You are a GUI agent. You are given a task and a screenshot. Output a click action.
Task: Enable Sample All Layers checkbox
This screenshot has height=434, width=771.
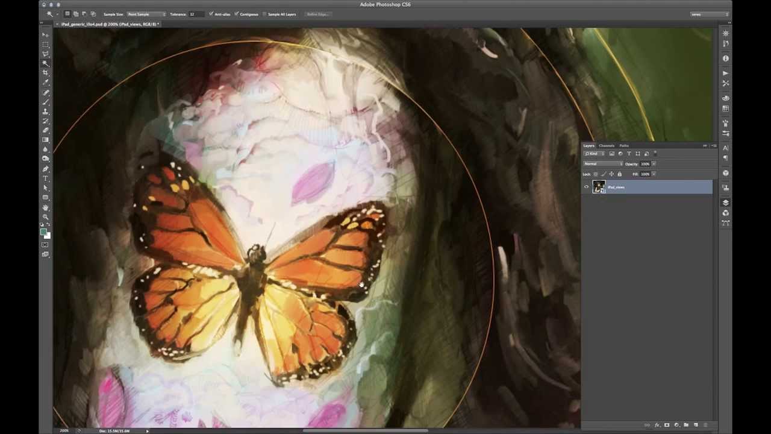click(x=264, y=14)
